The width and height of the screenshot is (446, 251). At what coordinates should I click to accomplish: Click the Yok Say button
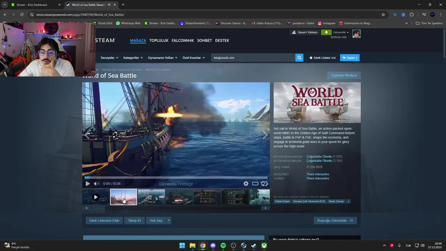pos(156,221)
